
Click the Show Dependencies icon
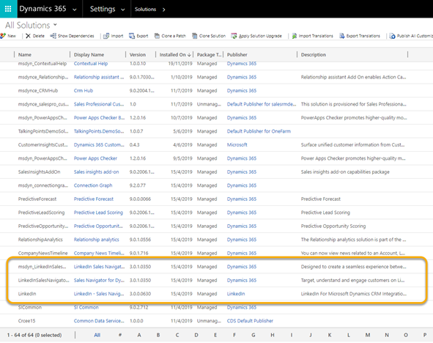[x=53, y=36]
